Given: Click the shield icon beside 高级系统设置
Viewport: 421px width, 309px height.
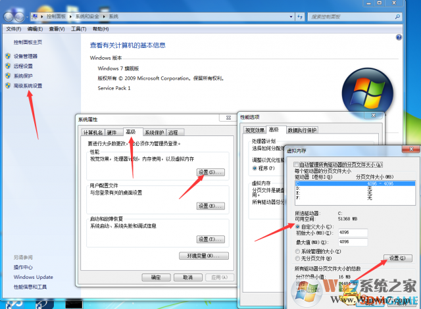Looking at the screenshot, I should (x=8, y=86).
